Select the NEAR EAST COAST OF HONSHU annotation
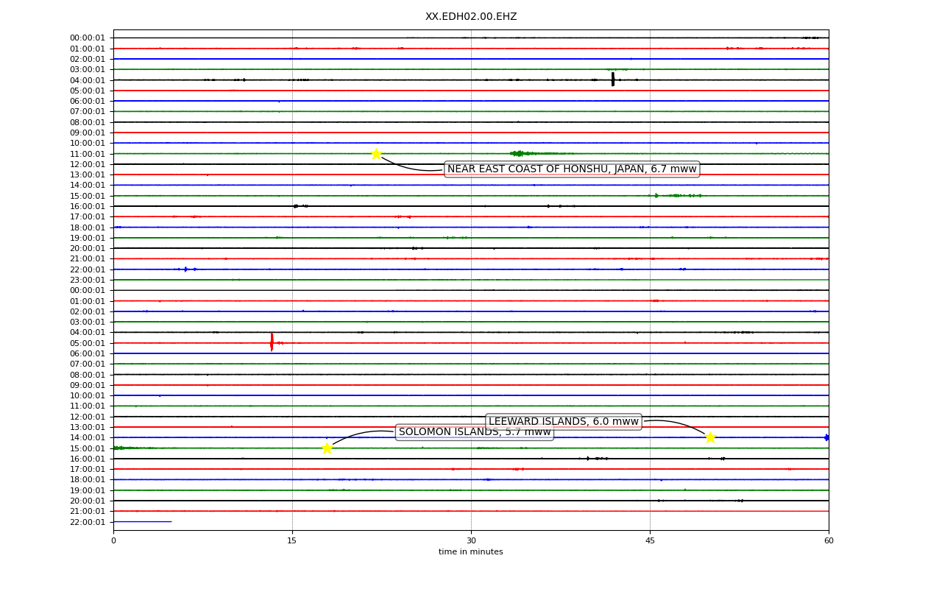The image size is (942, 589). pyautogui.click(x=572, y=169)
